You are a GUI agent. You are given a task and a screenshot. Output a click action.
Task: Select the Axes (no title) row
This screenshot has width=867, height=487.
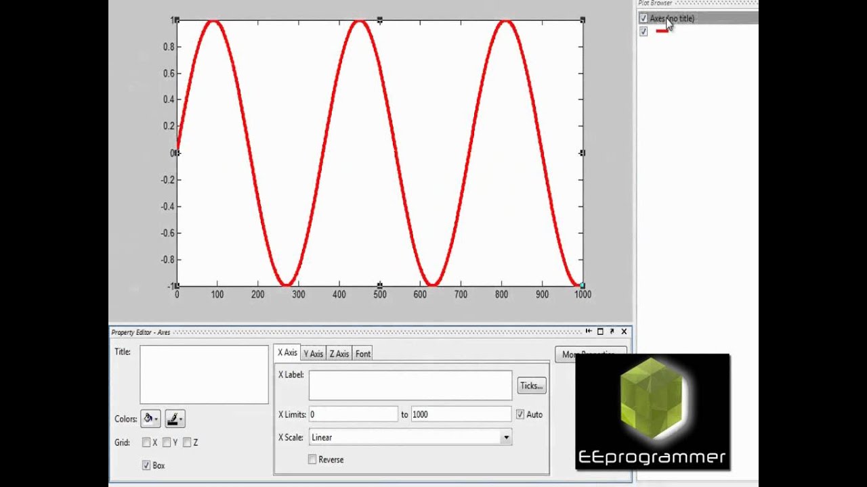[698, 18]
